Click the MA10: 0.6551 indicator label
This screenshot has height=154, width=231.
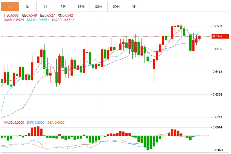[38, 20]
